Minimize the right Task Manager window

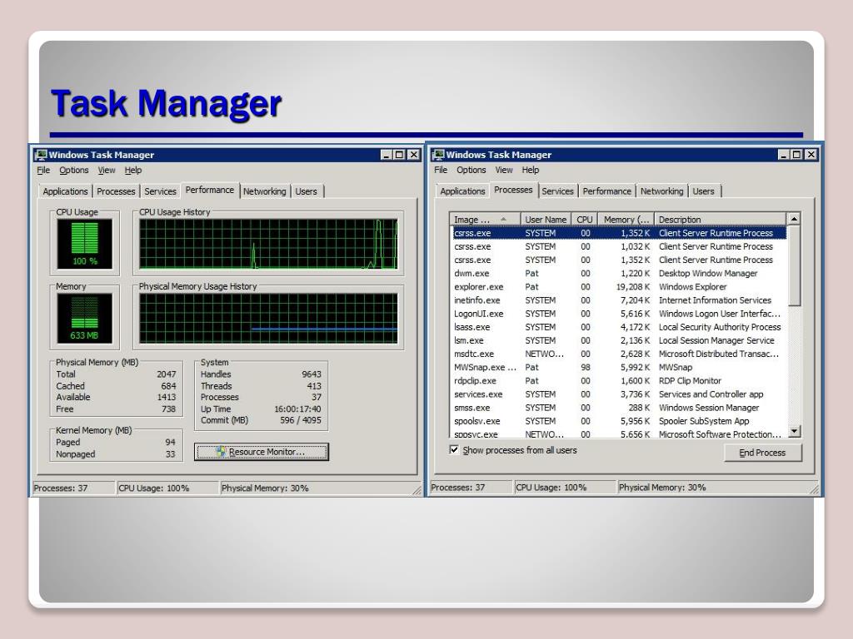(783, 155)
